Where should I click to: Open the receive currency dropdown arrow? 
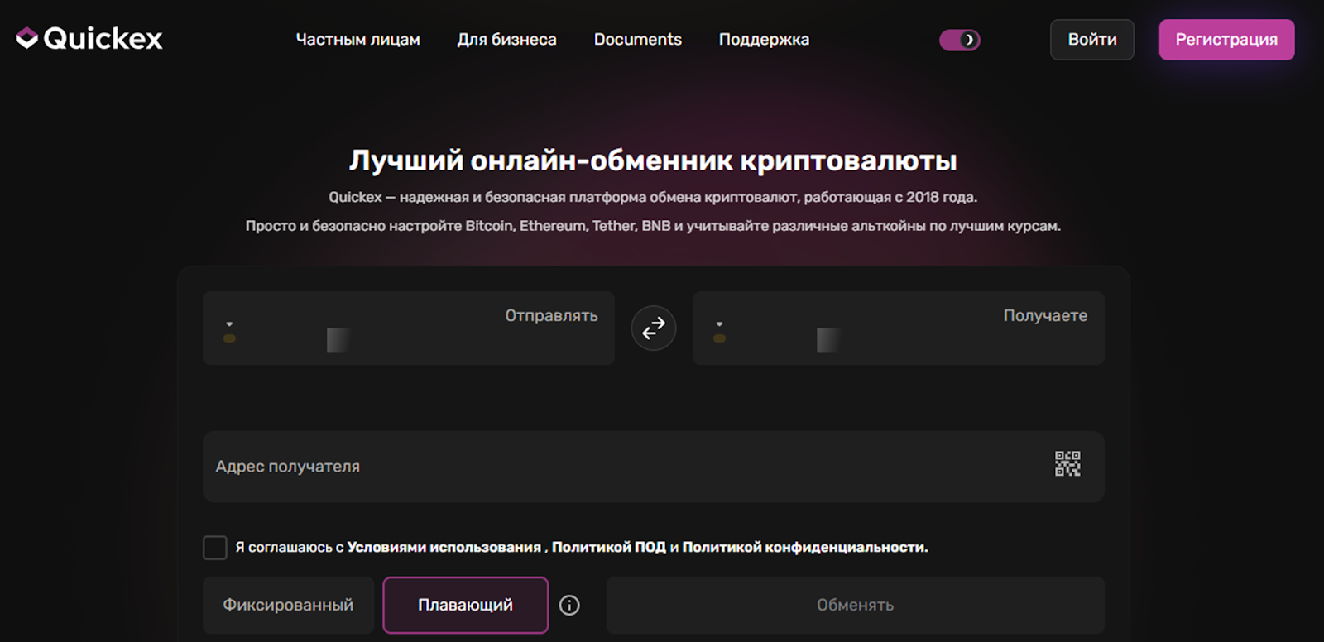coord(719,323)
